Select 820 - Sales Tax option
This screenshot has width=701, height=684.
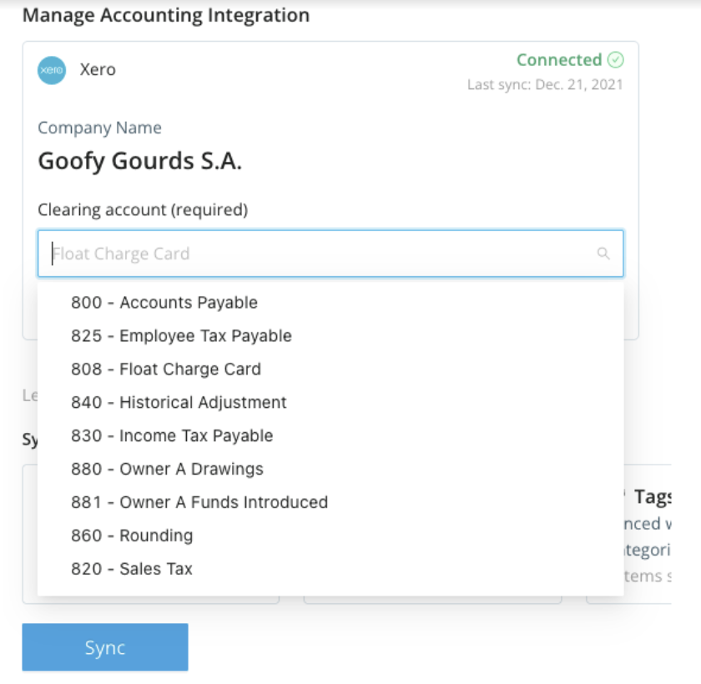(x=132, y=570)
